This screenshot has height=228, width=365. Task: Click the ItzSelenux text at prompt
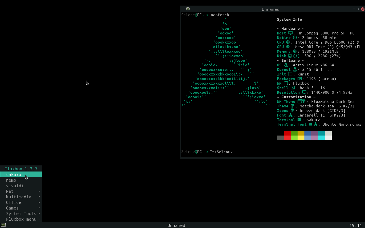coord(221,152)
